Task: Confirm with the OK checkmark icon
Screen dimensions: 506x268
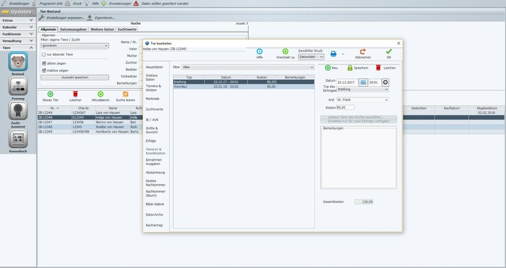Action: point(388,52)
